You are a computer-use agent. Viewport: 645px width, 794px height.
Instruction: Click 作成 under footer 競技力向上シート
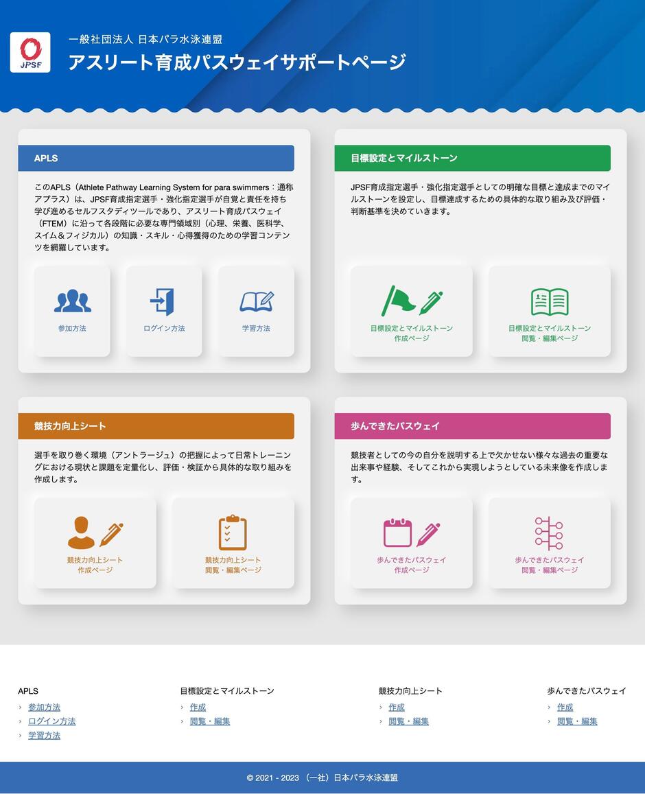click(397, 707)
